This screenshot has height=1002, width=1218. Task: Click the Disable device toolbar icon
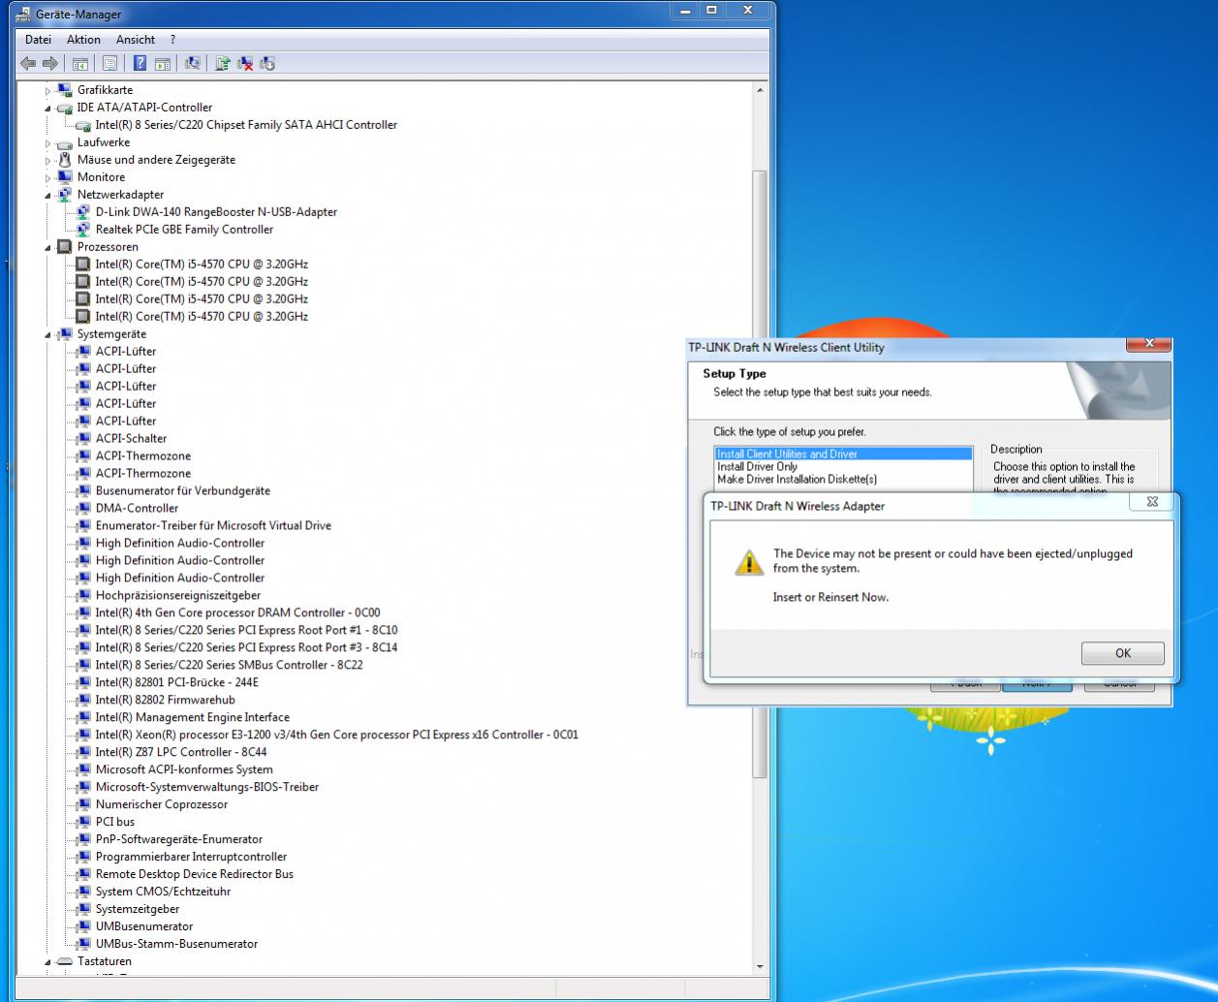tap(267, 64)
